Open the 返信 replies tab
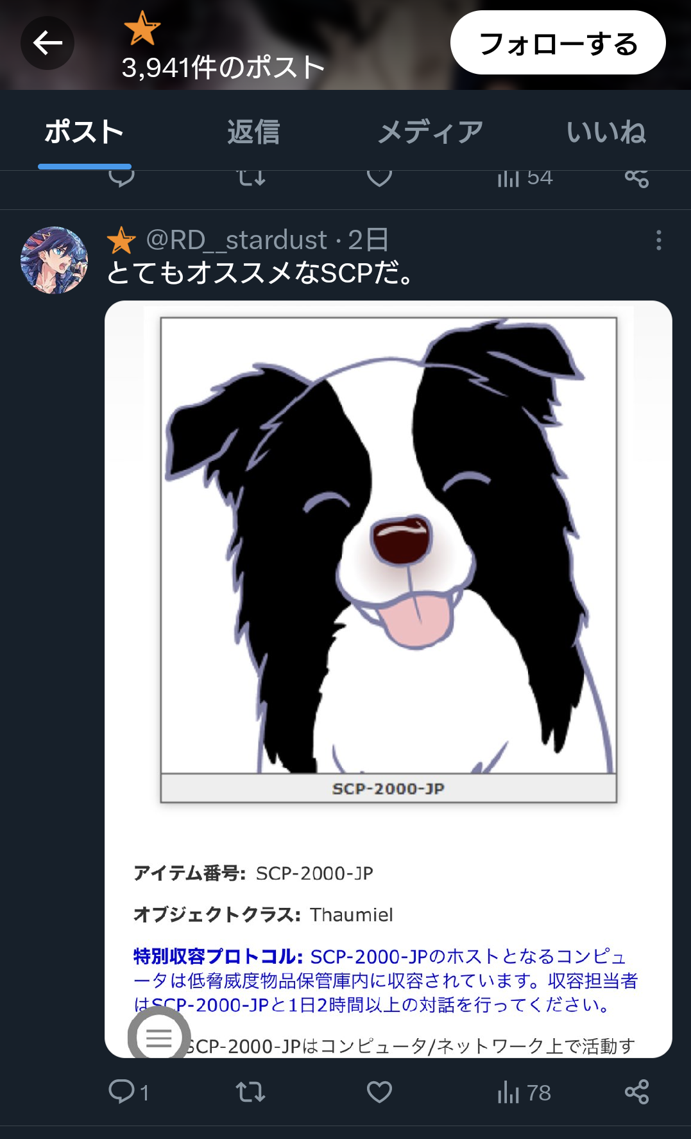 (253, 132)
